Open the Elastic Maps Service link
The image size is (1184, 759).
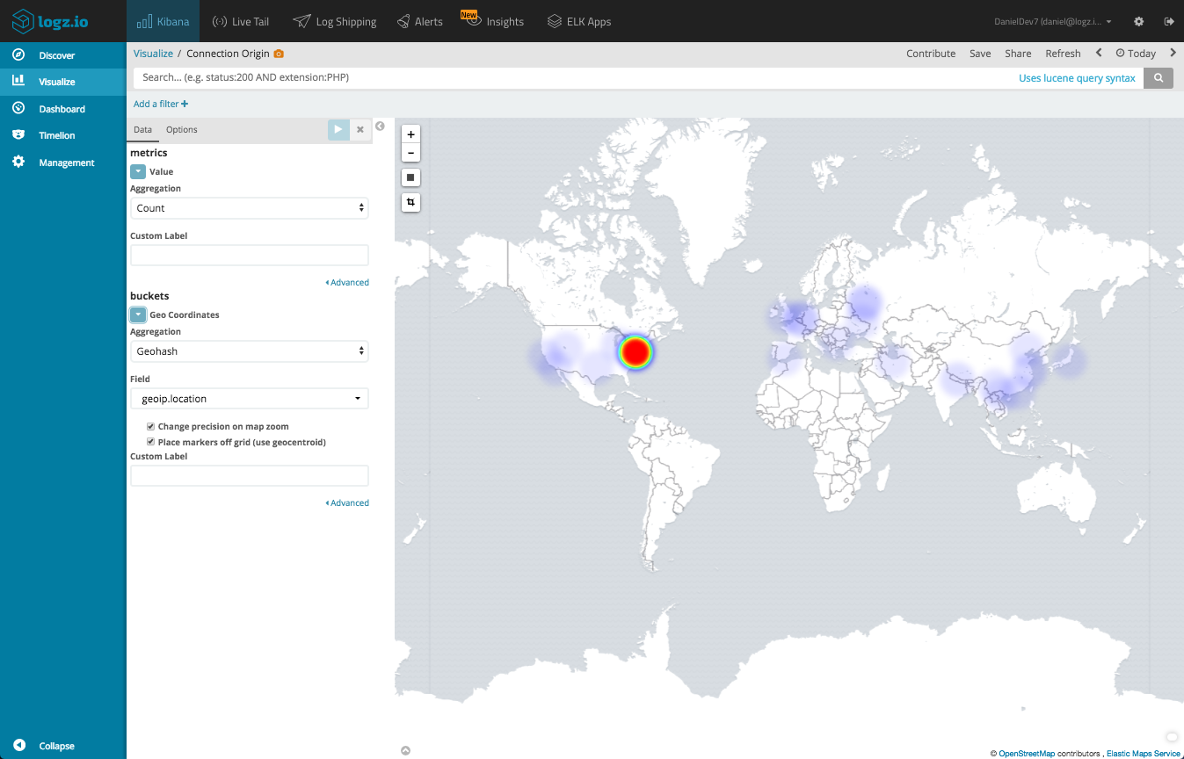(x=1144, y=754)
